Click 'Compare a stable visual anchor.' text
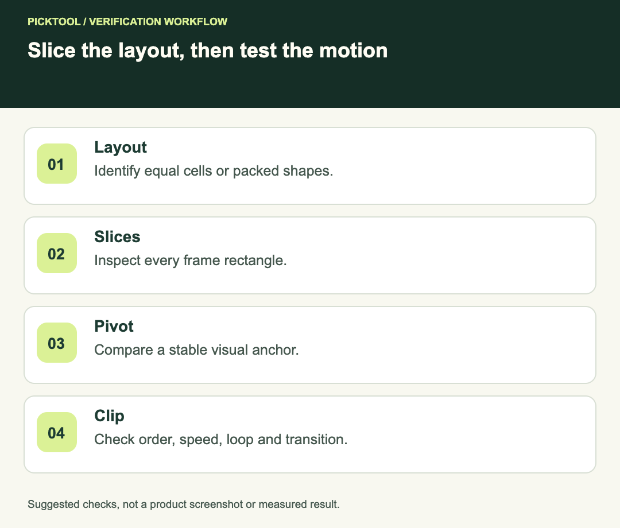This screenshot has width=620, height=528. click(x=196, y=350)
